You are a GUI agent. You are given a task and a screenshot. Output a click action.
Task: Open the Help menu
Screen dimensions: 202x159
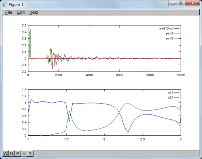(x=34, y=12)
